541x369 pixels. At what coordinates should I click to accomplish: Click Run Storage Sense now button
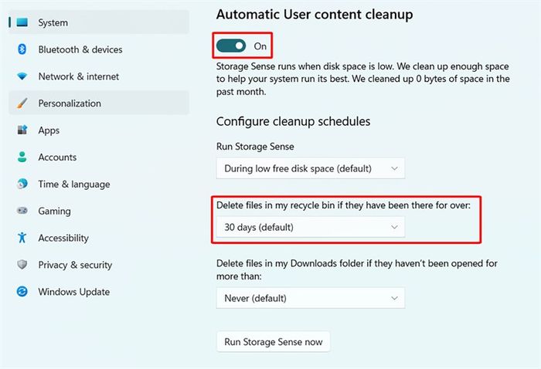(274, 342)
